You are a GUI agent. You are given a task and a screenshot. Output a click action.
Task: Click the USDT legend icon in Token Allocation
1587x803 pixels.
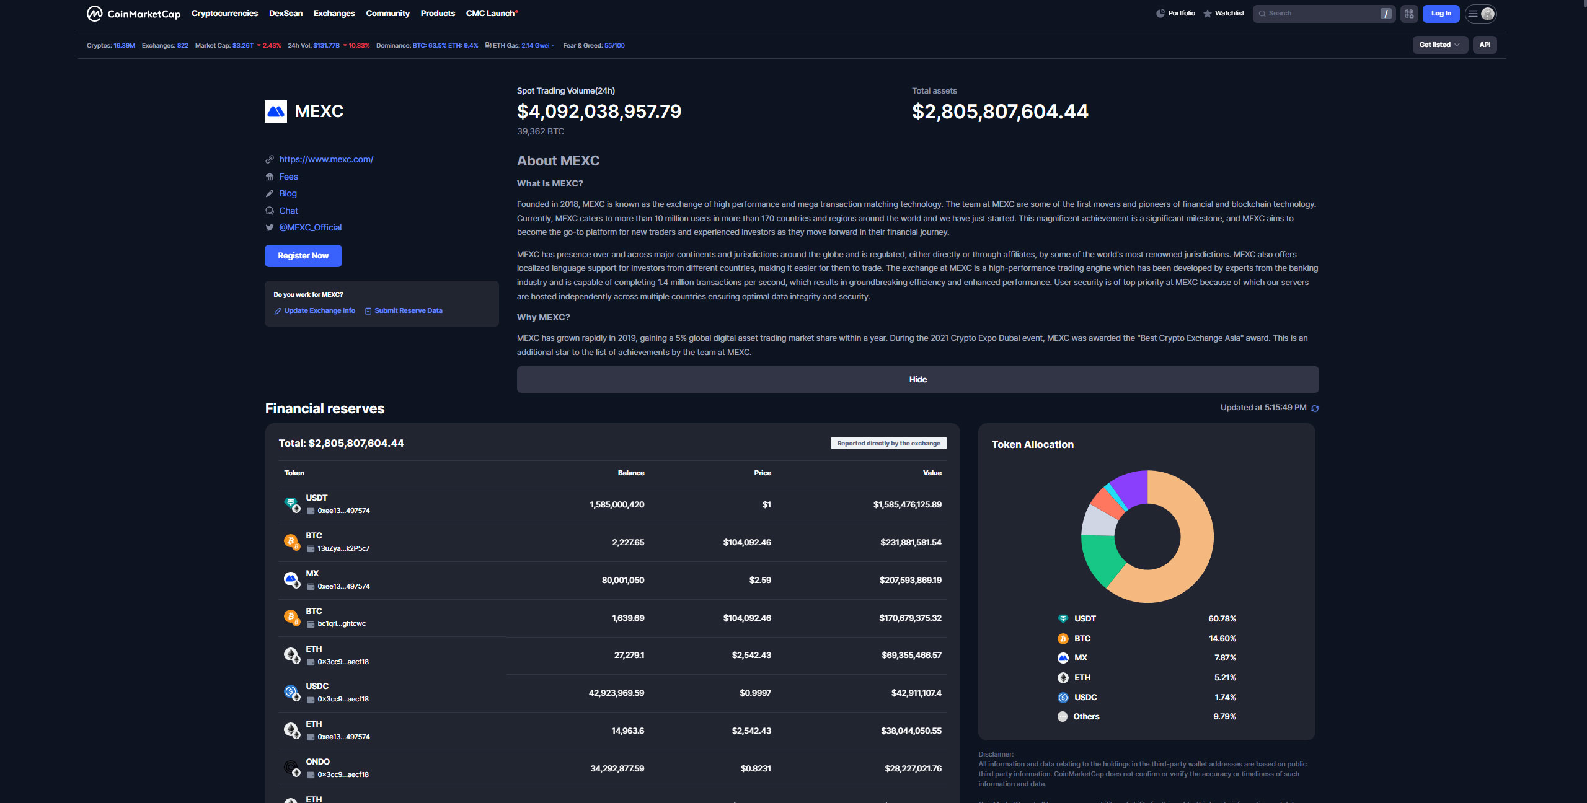(x=1063, y=619)
